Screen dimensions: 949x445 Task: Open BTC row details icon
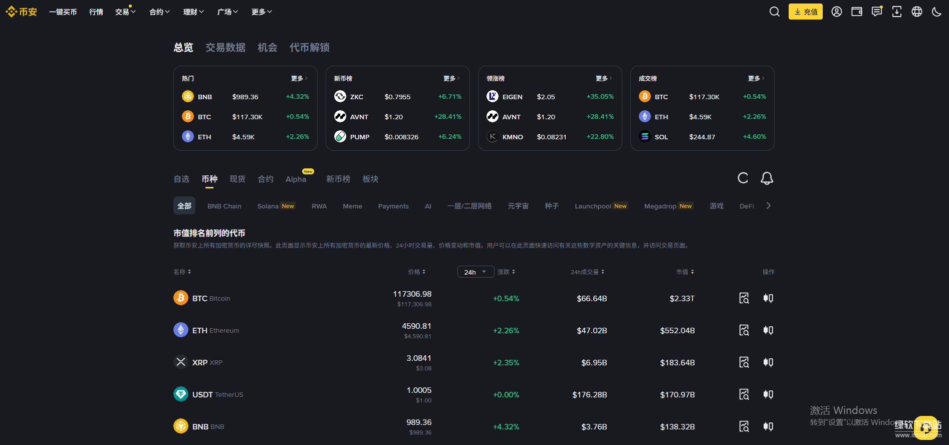coord(744,298)
